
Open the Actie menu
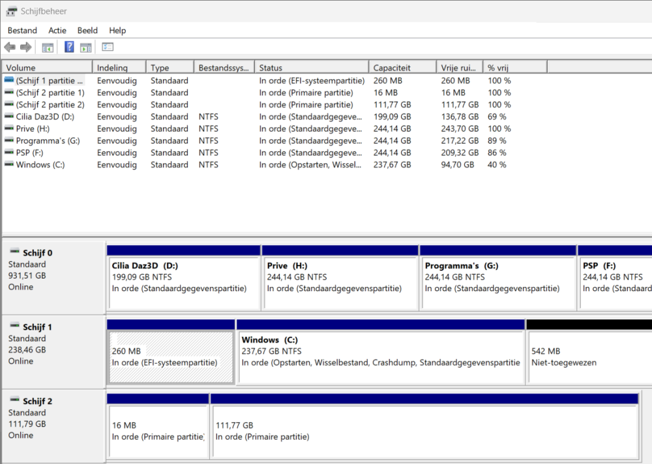pyautogui.click(x=57, y=31)
